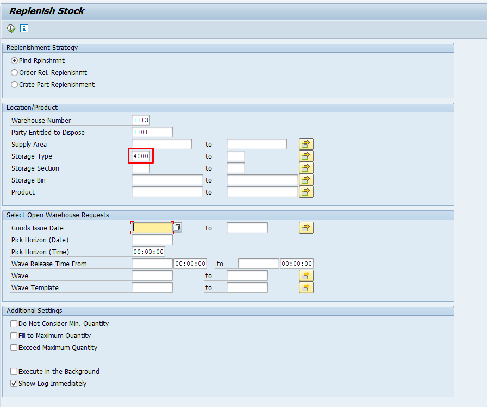Open multiple selection for Supply Area
487x407 pixels.
[x=306, y=144]
